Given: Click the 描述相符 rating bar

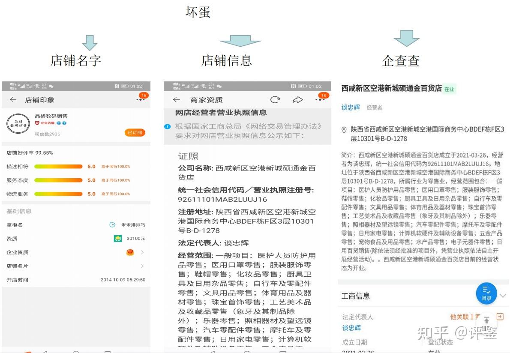Looking at the screenshot, I should tap(59, 166).
